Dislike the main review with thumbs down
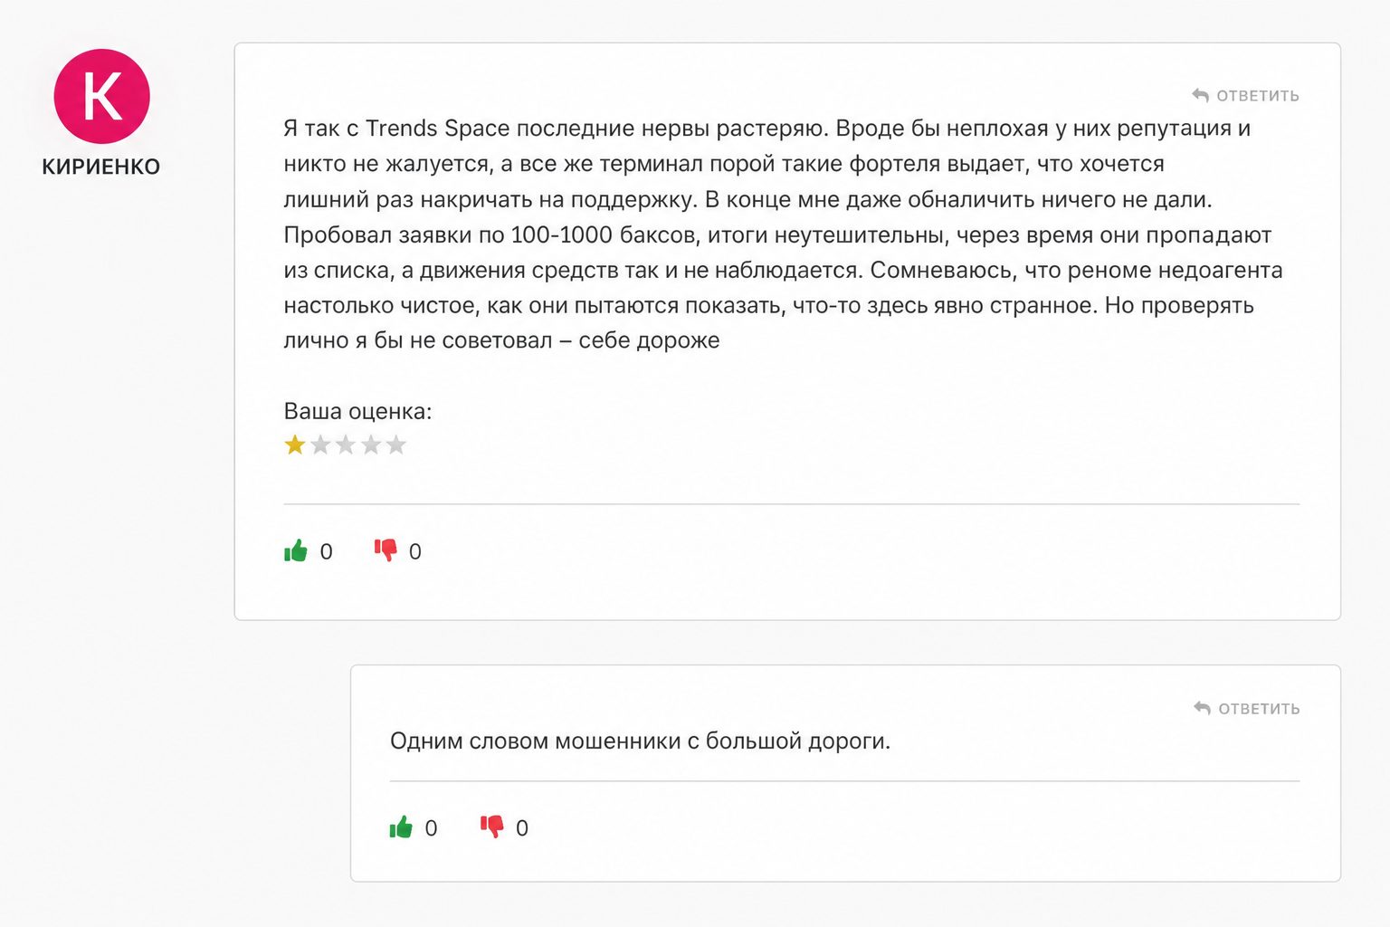This screenshot has height=927, width=1390. [386, 550]
